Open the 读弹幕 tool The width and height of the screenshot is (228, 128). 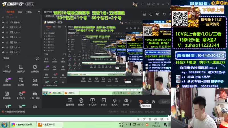21,82
